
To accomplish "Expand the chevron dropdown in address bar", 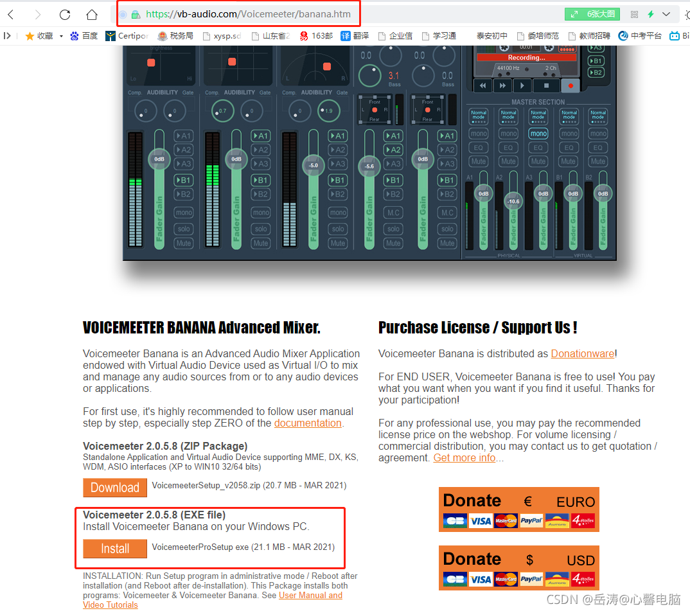I will 666,14.
